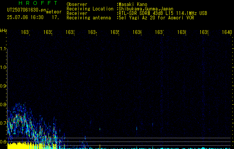The image size is (234, 149).
Task: Click the Receiving Location label
Action: (90, 9)
